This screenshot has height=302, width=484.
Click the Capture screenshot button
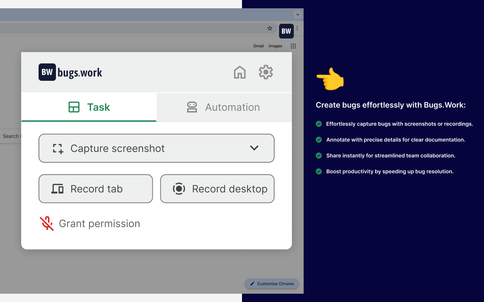point(157,148)
